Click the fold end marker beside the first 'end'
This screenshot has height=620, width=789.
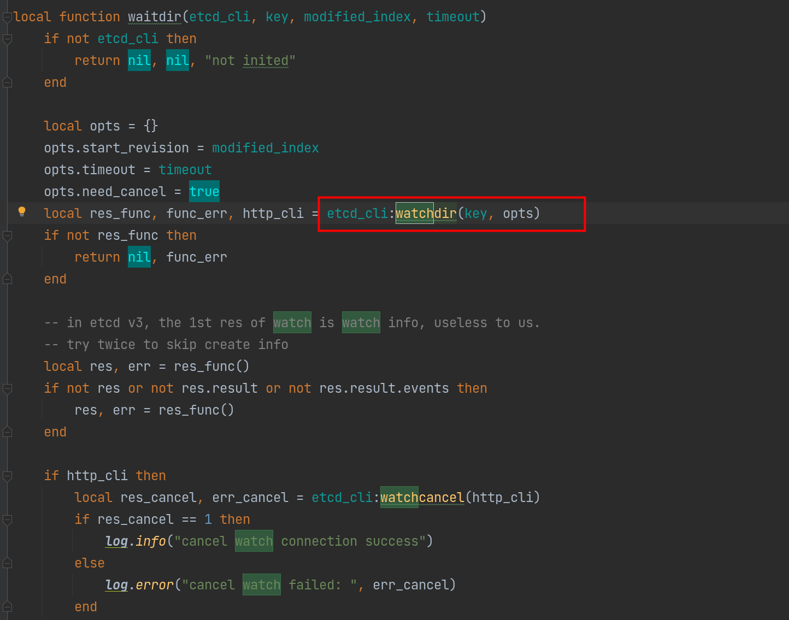8,82
